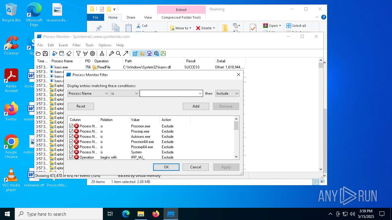Screen dimensions: 392x220
Task: Switch to the View tab in Explorer
Action: pos(148,17)
